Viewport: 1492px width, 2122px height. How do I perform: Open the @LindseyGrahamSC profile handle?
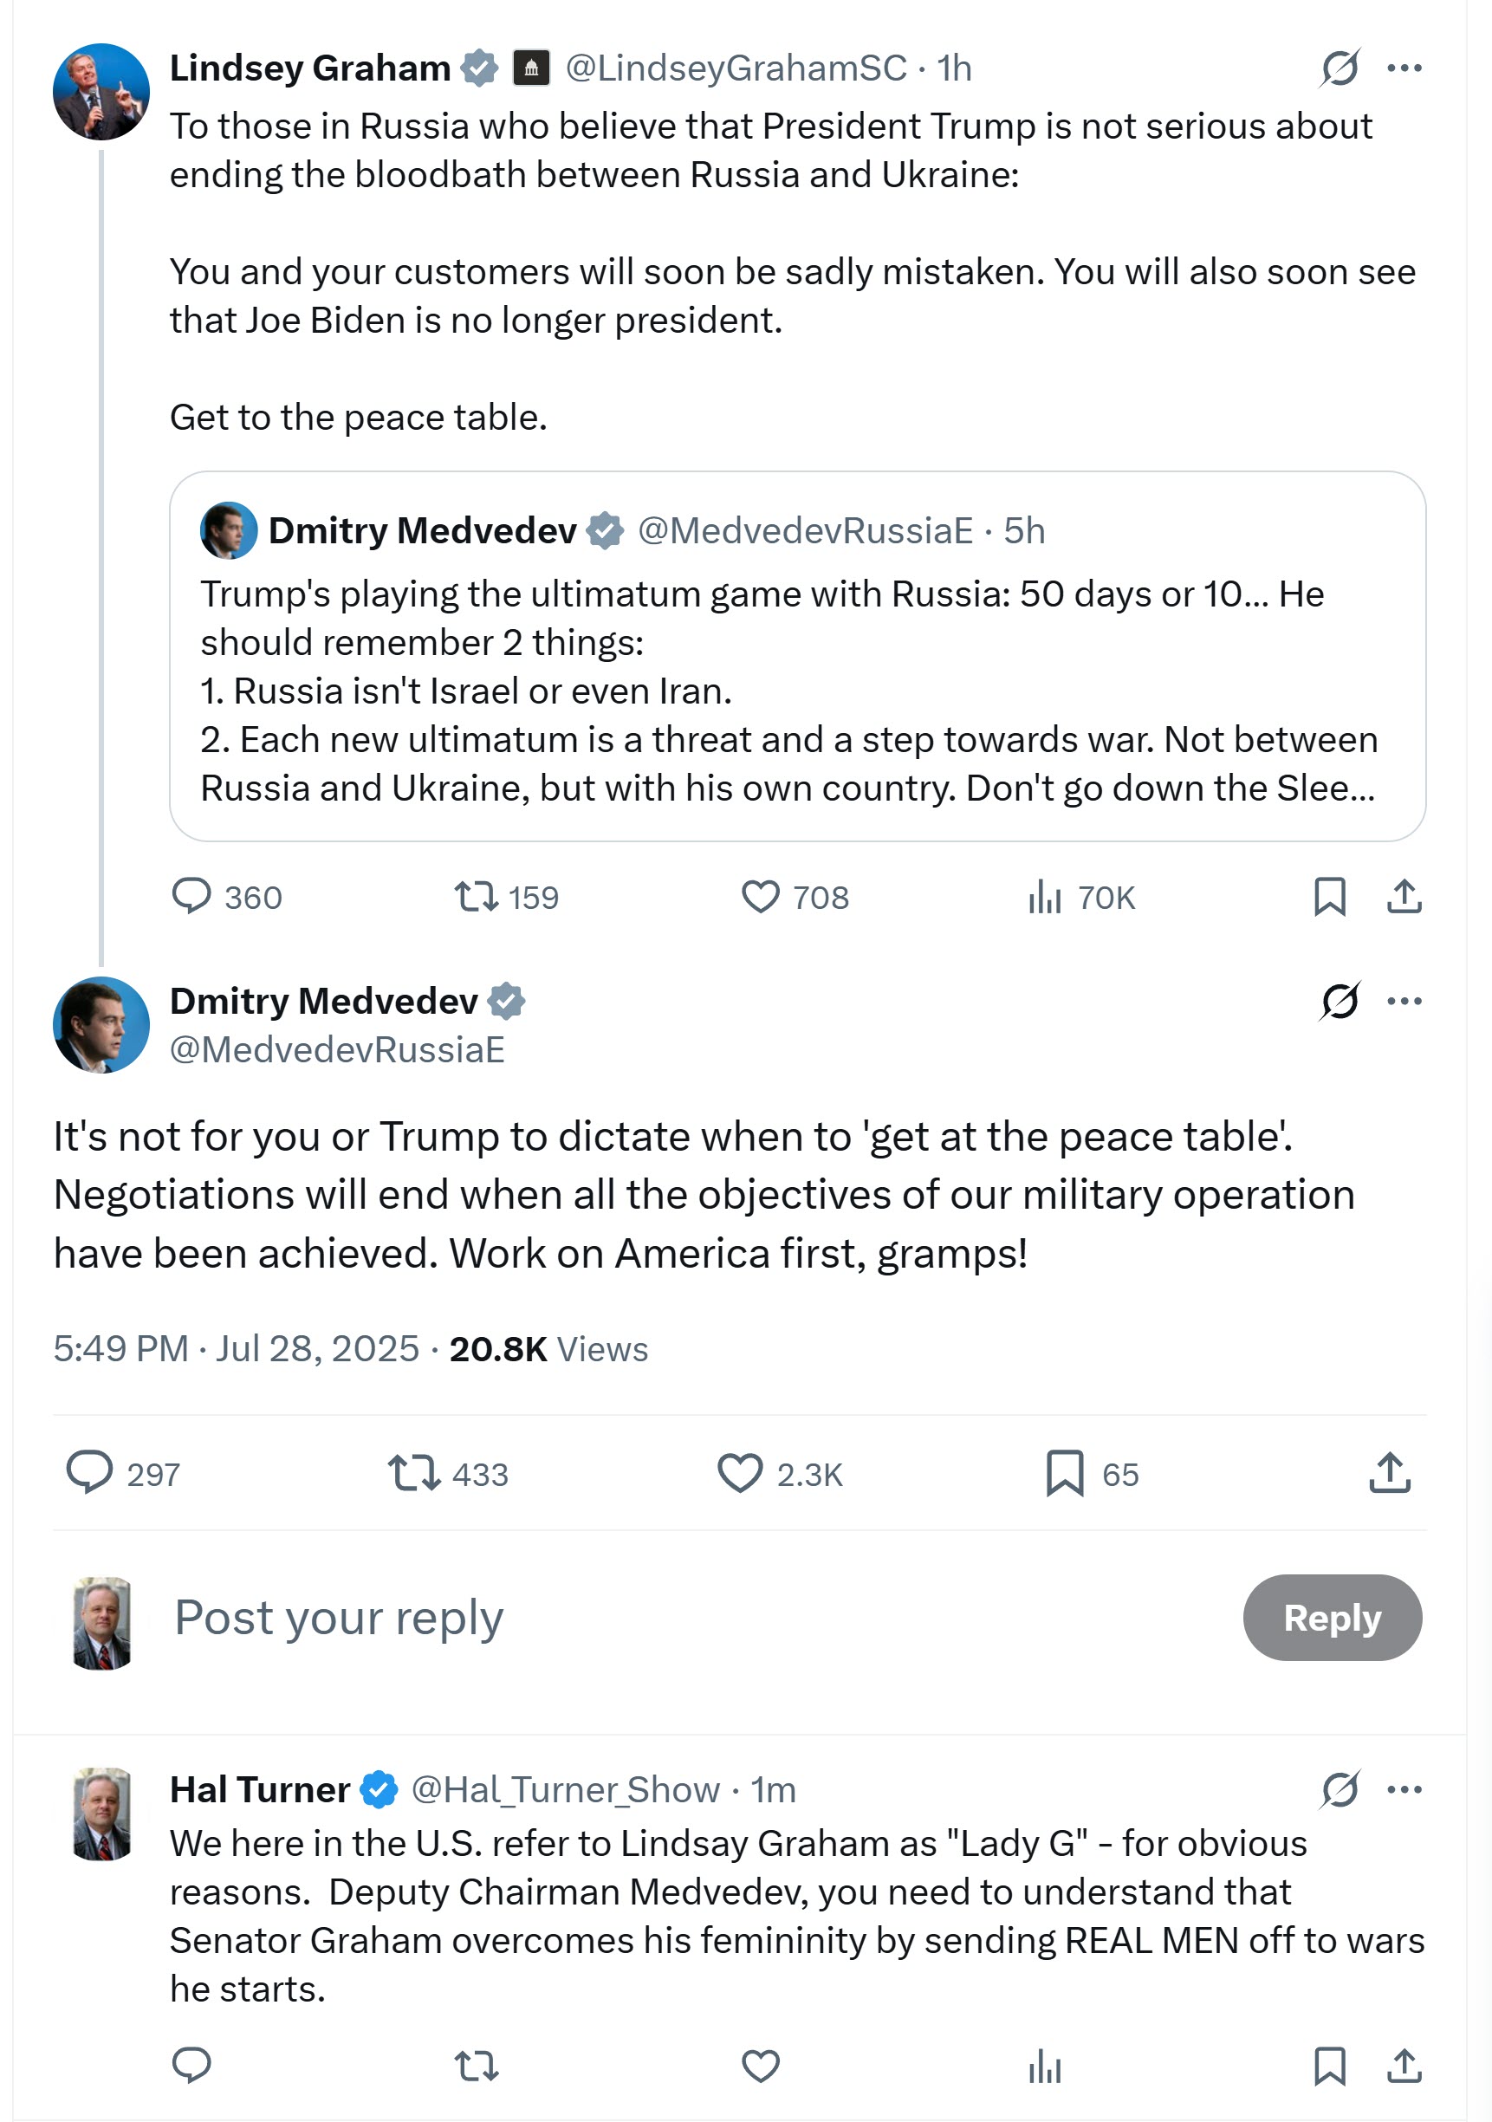[x=735, y=68]
